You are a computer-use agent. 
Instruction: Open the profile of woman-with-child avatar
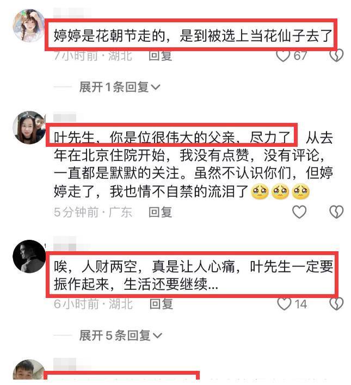(29, 127)
